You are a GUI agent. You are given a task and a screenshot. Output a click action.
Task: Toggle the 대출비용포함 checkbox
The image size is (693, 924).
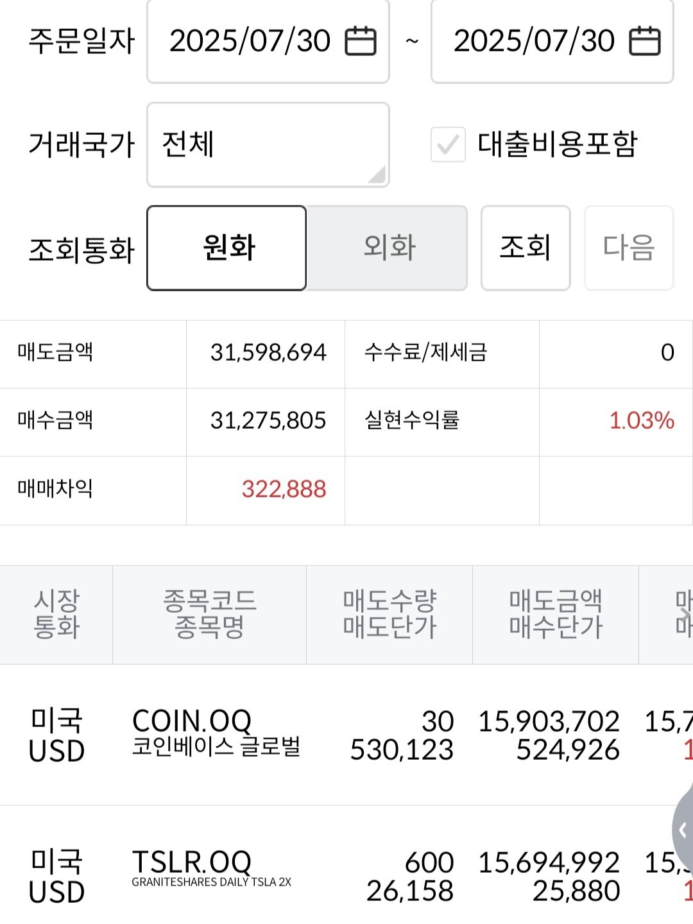click(448, 144)
